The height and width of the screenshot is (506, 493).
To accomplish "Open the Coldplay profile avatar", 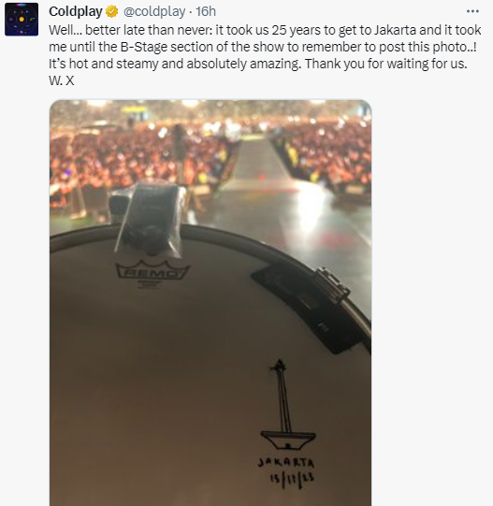I will point(22,19).
